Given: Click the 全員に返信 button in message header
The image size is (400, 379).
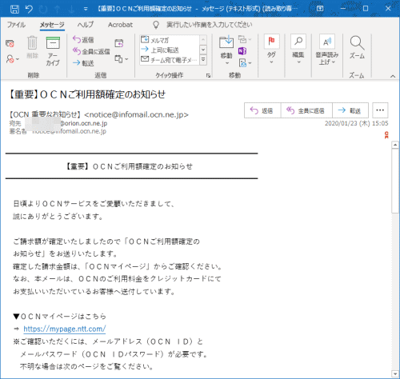Looking at the screenshot, I should point(306,110).
